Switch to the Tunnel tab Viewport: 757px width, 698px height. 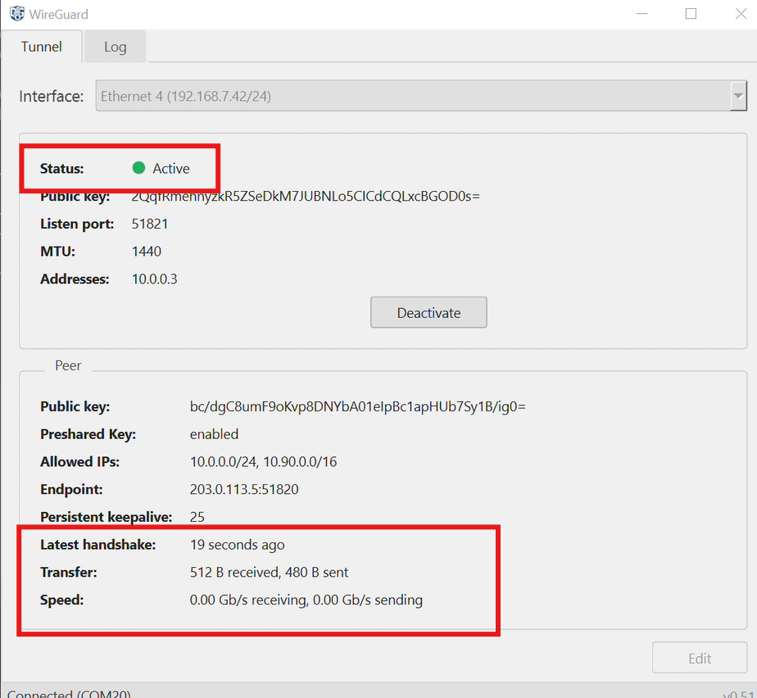point(42,47)
